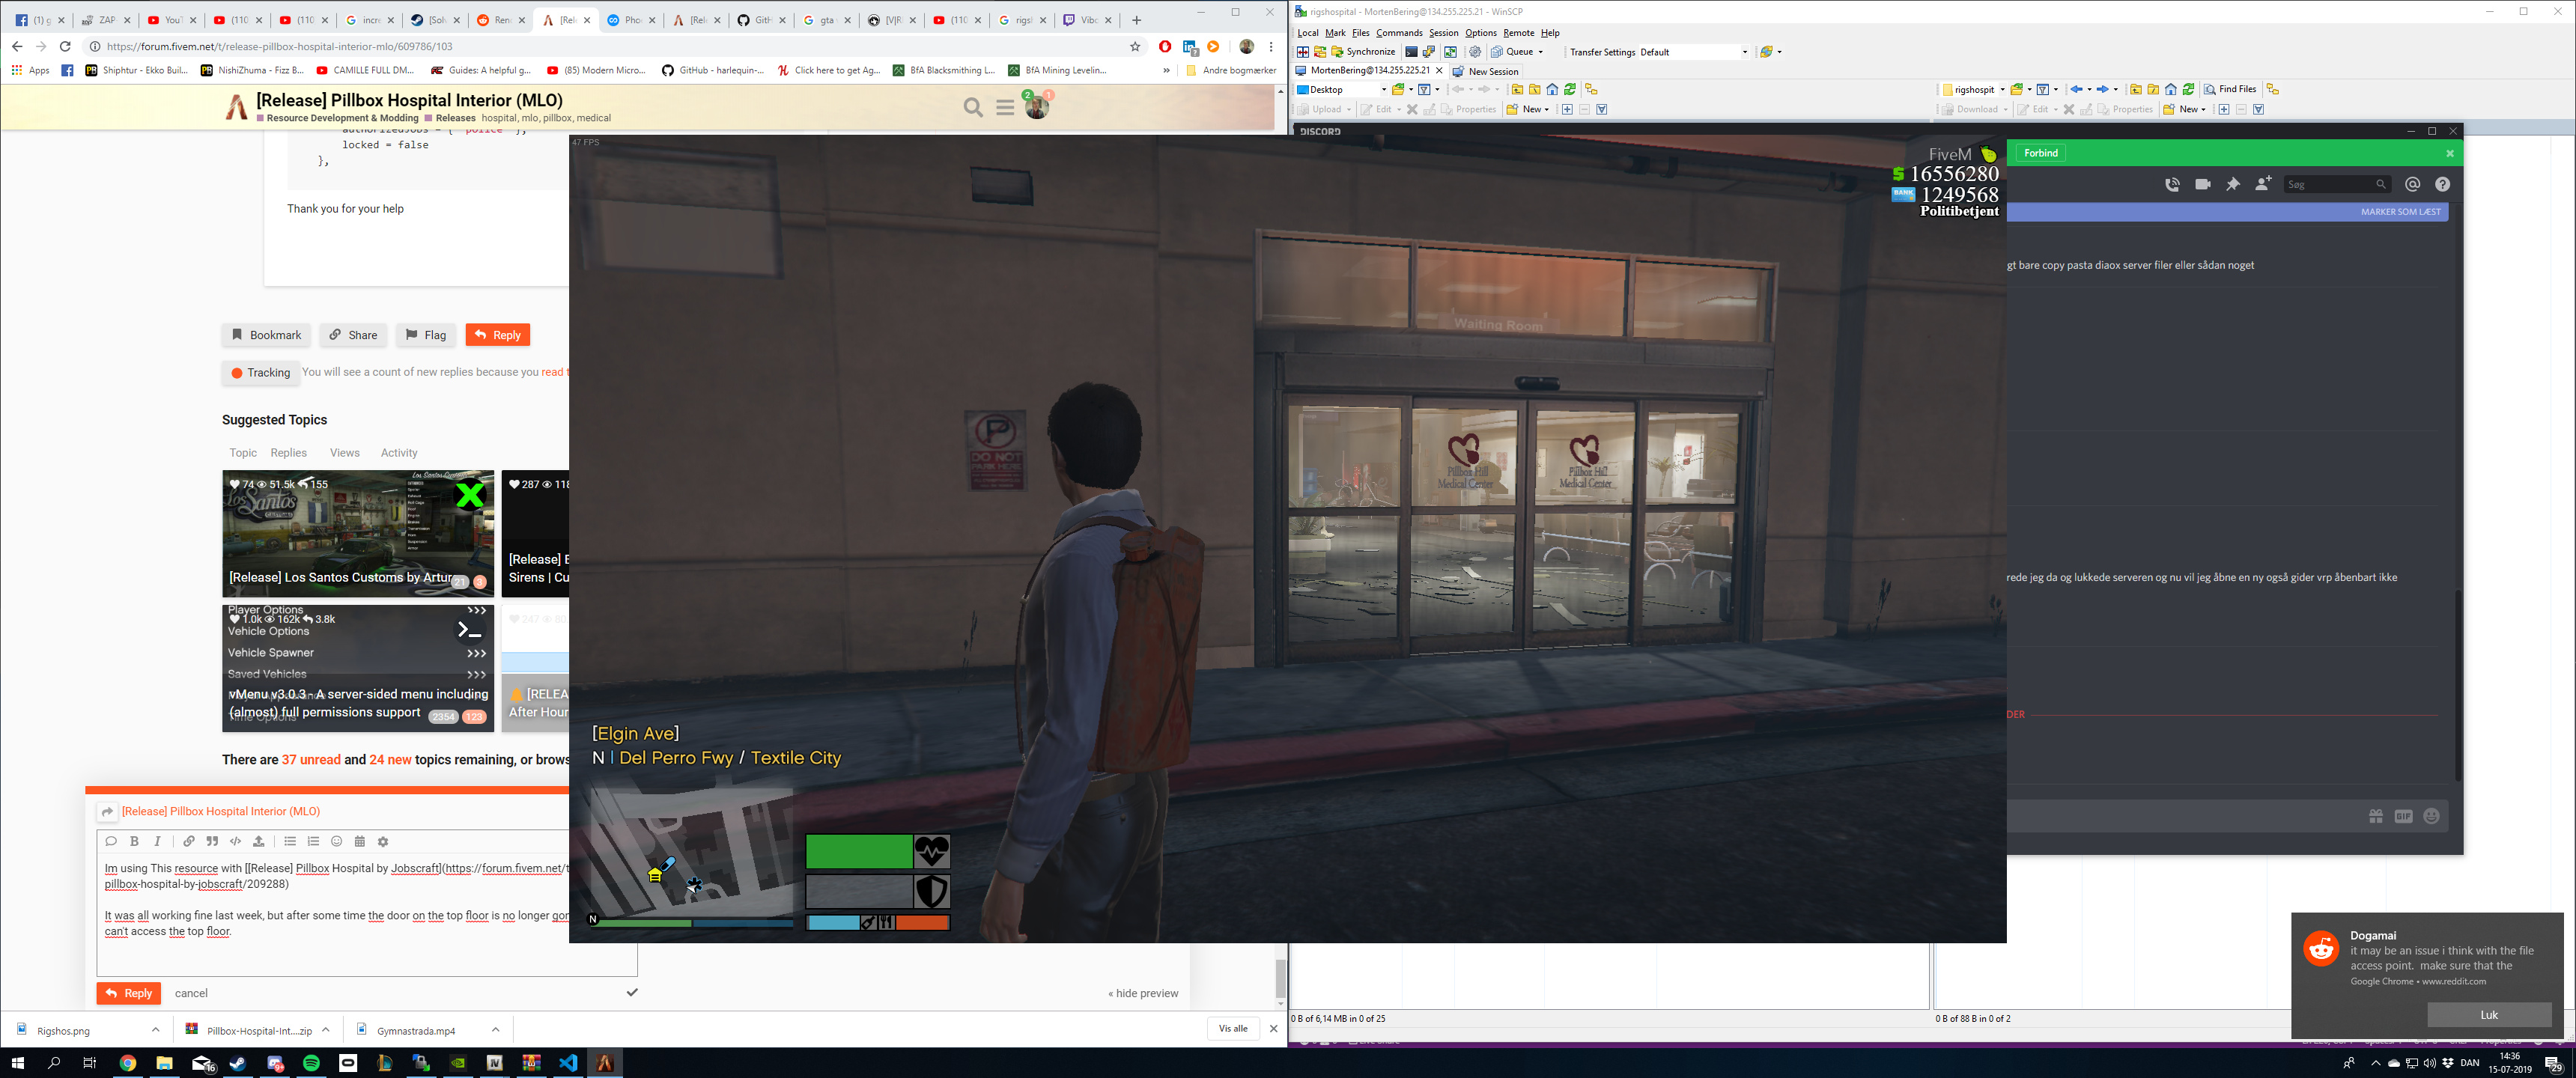Viewport: 2576px width, 1078px height.
Task: Toggle editor options gear in reply toolbar
Action: 383,841
